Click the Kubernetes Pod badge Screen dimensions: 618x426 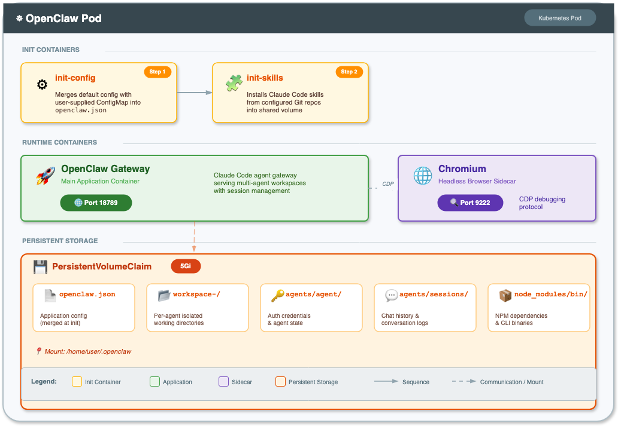coord(560,18)
